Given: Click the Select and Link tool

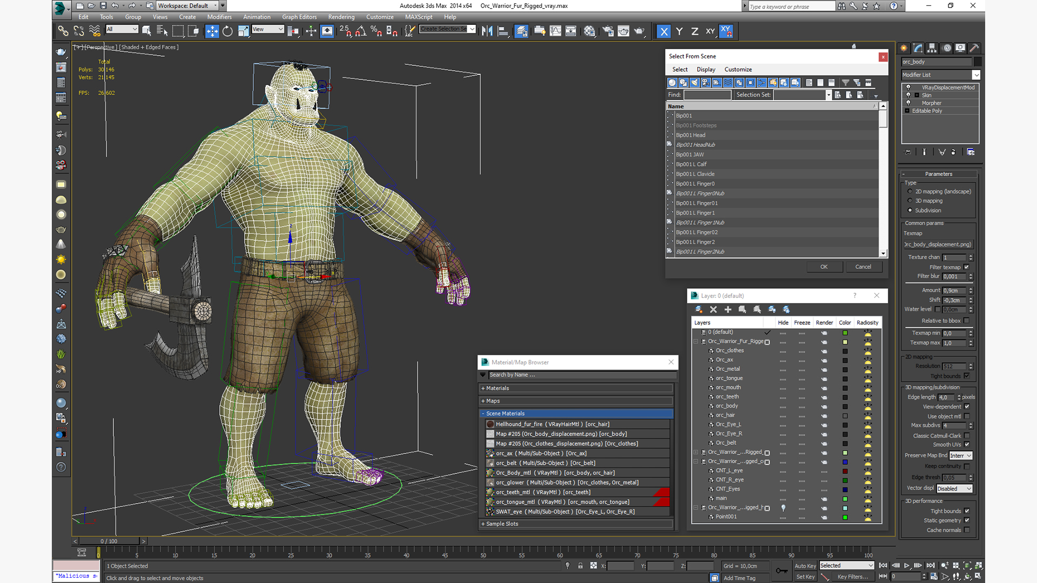Looking at the screenshot, I should (x=63, y=31).
